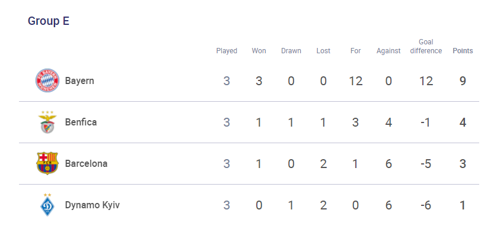Click the Bayern Munich club crest

(47, 80)
